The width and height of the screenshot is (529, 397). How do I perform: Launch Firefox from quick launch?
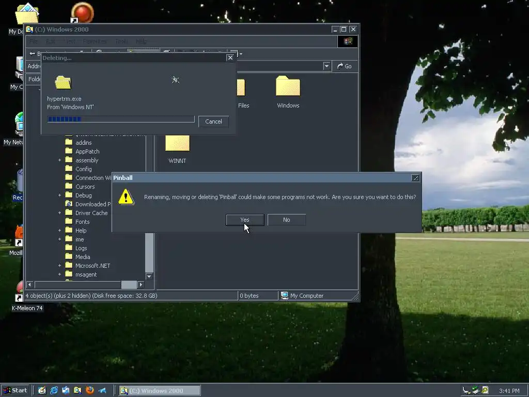coord(90,391)
